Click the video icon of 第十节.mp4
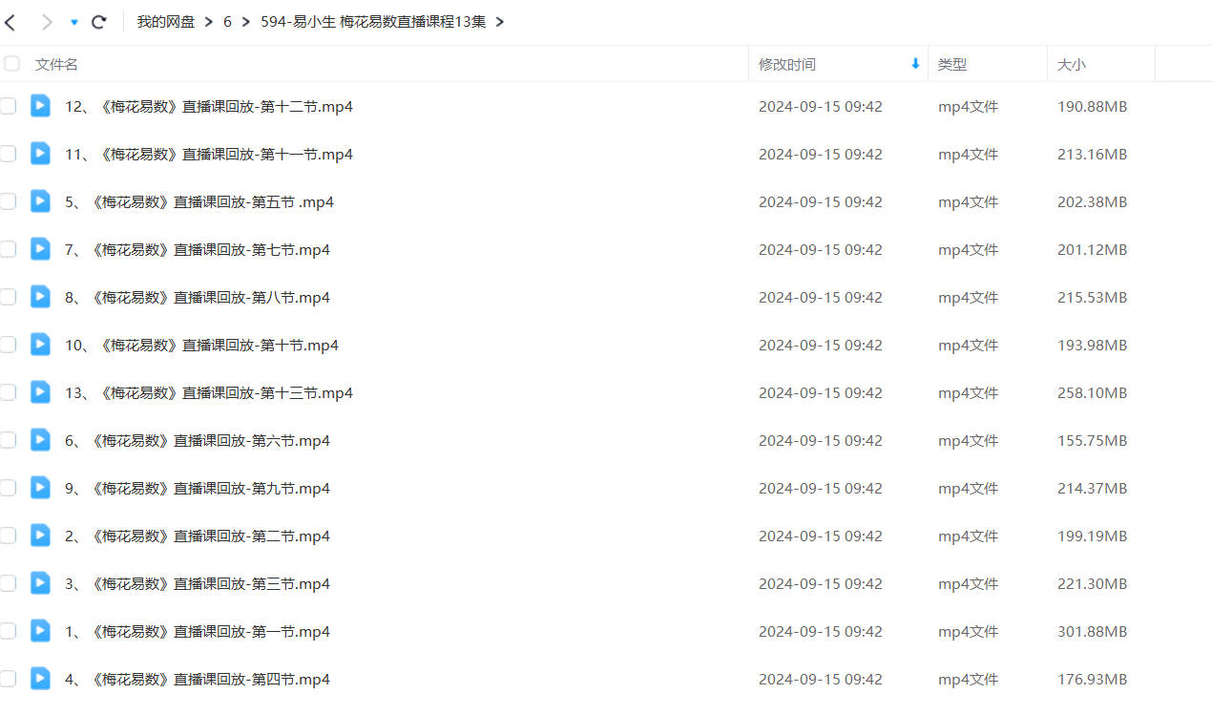The height and width of the screenshot is (715, 1212). pyautogui.click(x=40, y=344)
